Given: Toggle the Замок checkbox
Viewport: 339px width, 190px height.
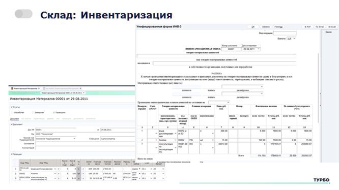Looking at the screenshot, I should tap(324, 32).
